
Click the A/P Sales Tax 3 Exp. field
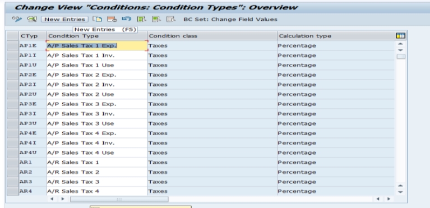click(x=97, y=104)
